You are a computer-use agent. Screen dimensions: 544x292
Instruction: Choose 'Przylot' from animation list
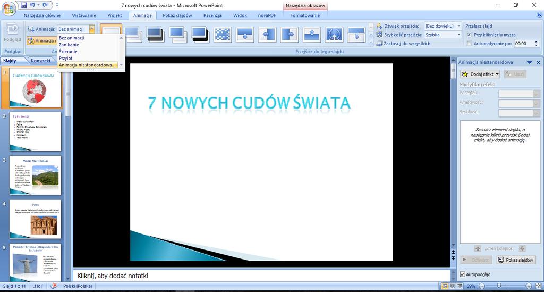(x=89, y=59)
